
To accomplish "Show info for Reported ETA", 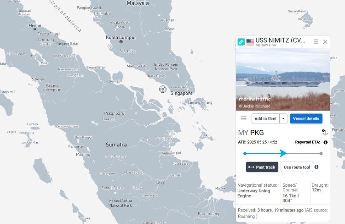I will click(325, 142).
